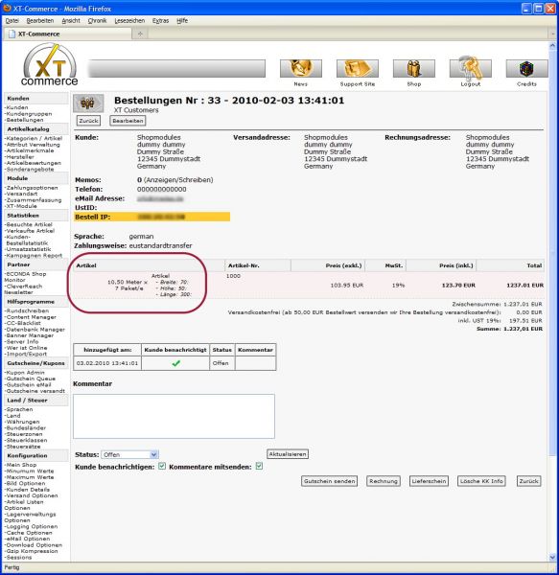Open Kampagnen Report sidebar link
This screenshot has width=559, height=575.
(x=34, y=255)
